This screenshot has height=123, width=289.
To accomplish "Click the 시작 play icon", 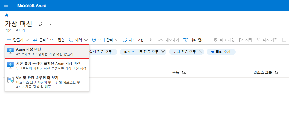I will click(x=241, y=40).
